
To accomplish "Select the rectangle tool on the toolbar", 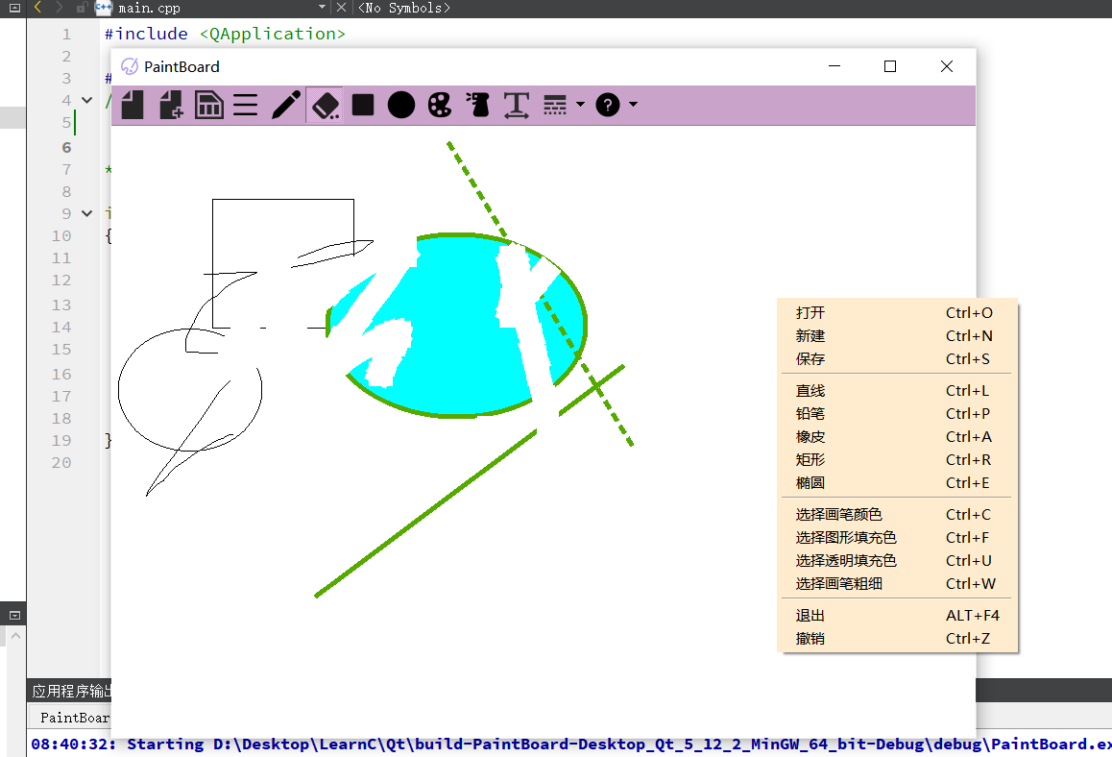I will pos(363,105).
